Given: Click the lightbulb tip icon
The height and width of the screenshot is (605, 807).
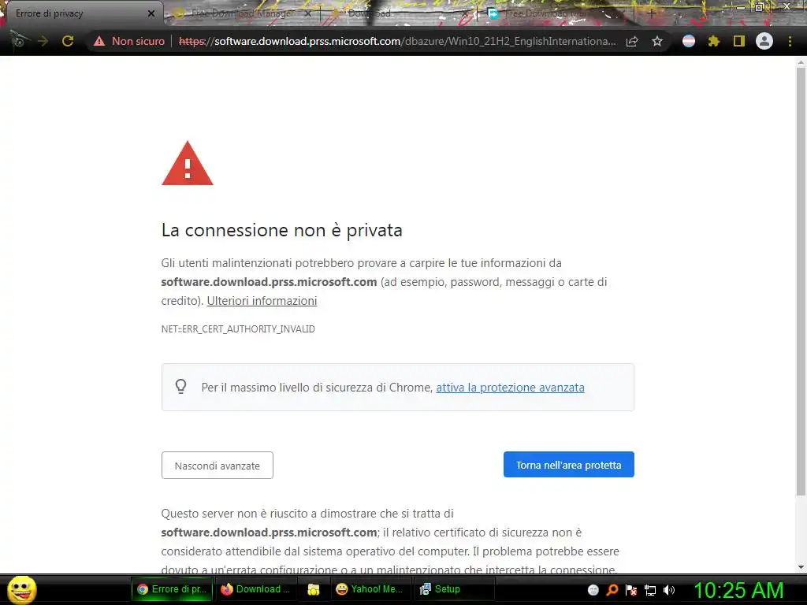Looking at the screenshot, I should pyautogui.click(x=180, y=386).
